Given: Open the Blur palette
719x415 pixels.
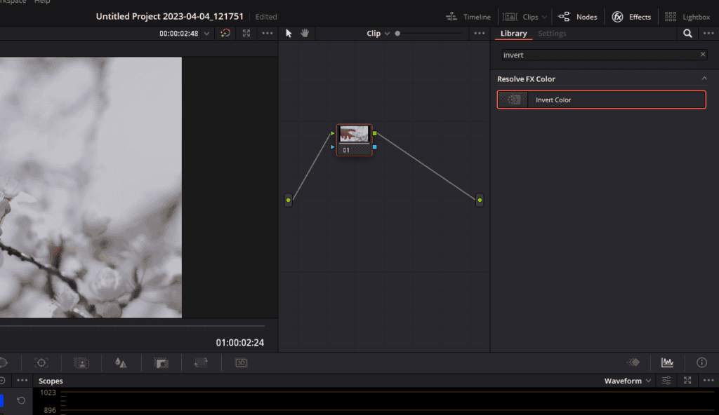Looking at the screenshot, I should [121, 362].
